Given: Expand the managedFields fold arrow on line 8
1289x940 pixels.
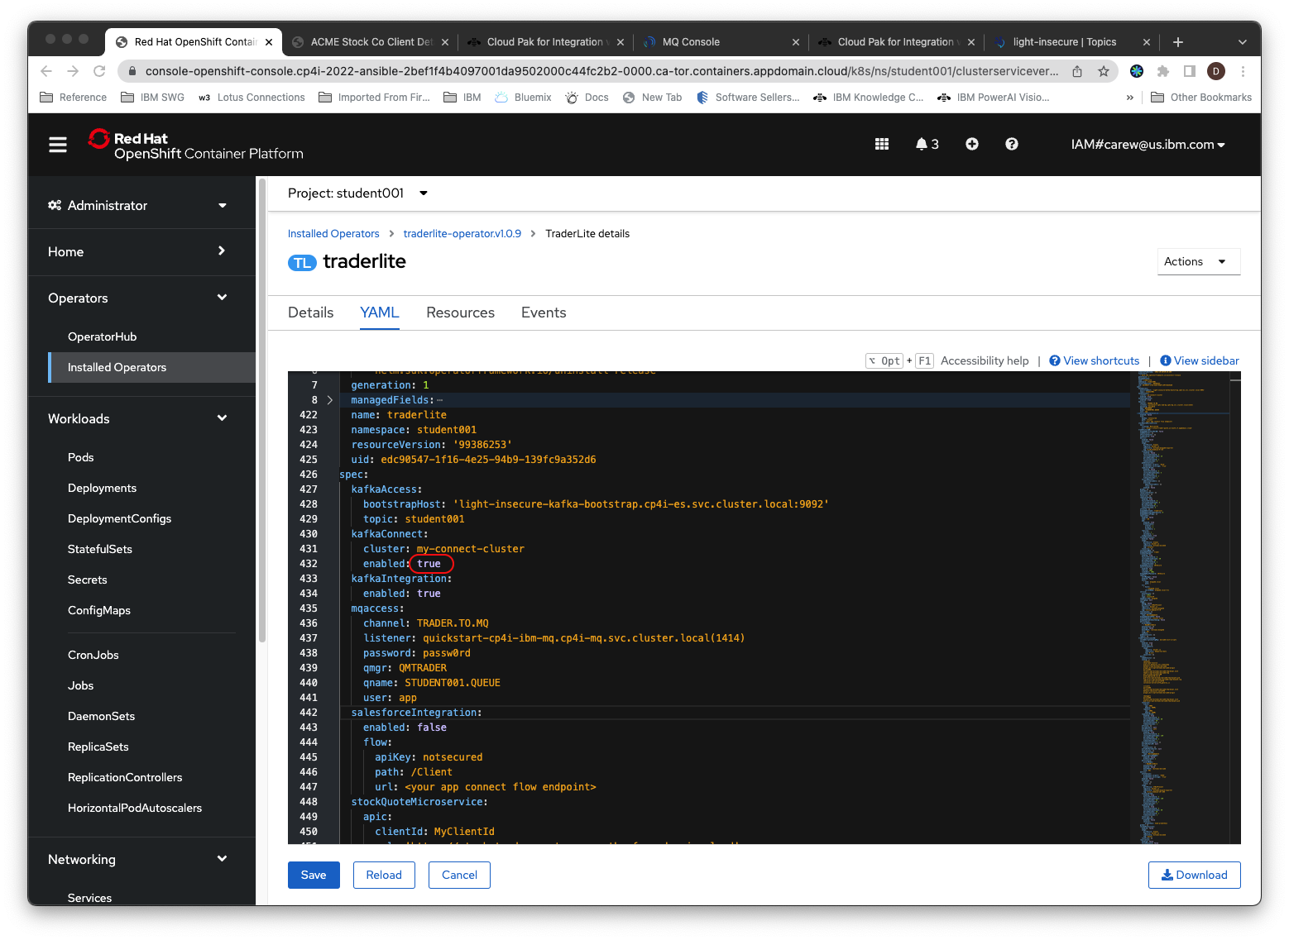Looking at the screenshot, I should (330, 400).
